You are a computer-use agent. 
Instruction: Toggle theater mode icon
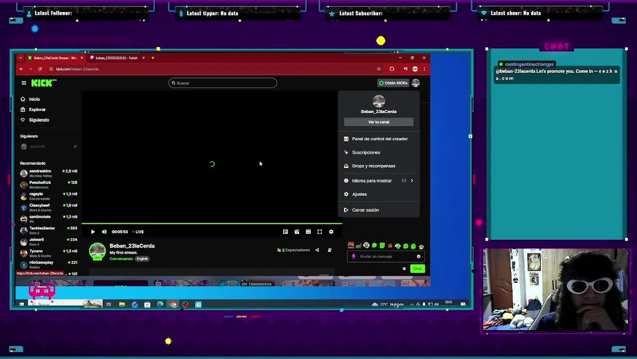[308, 232]
